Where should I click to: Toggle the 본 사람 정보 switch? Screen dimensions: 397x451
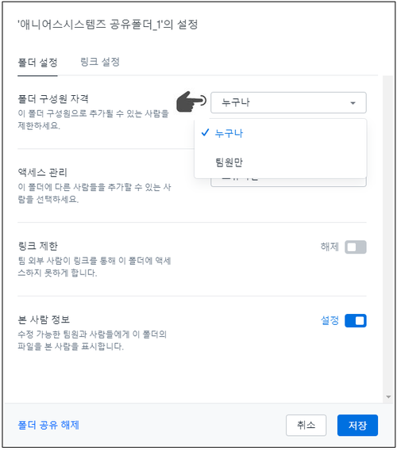tap(356, 321)
